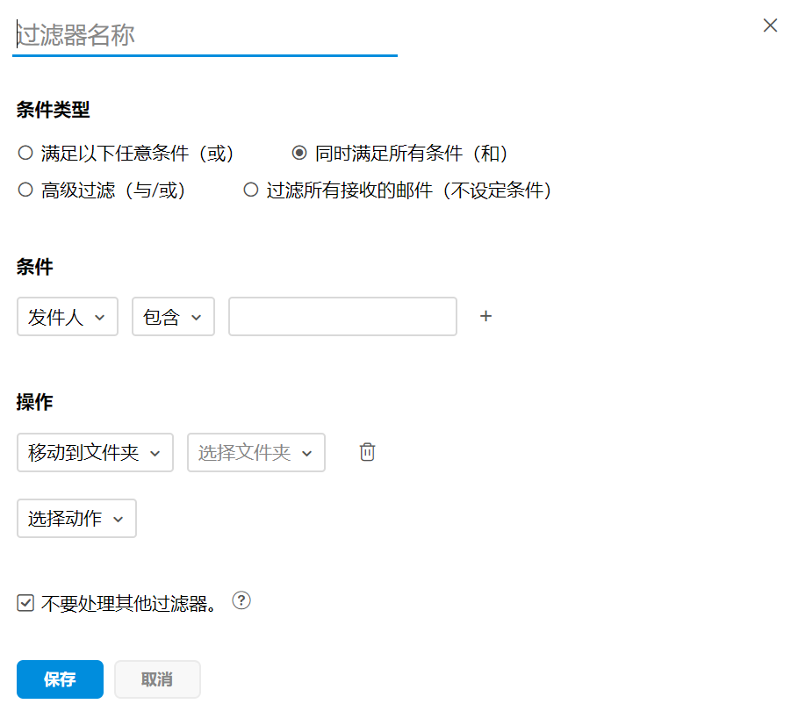Open the 选择动作 dropdown
791x711 pixels.
[x=76, y=518]
